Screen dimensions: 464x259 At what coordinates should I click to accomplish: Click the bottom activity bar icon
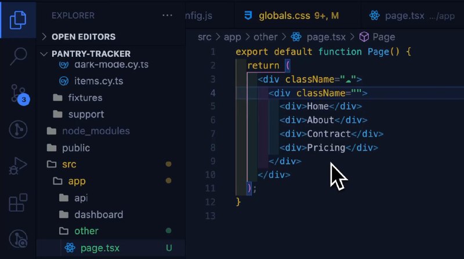click(18, 240)
